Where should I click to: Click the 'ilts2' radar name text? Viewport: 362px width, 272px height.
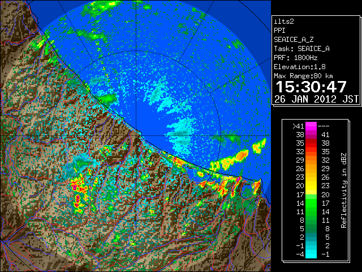(284, 22)
